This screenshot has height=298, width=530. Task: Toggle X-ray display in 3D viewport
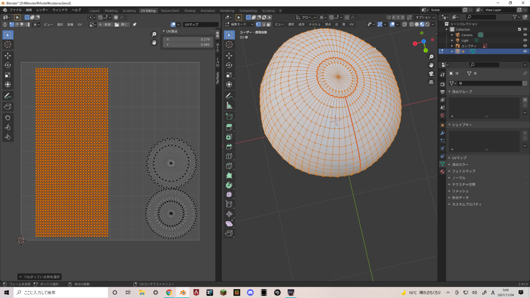[405, 24]
